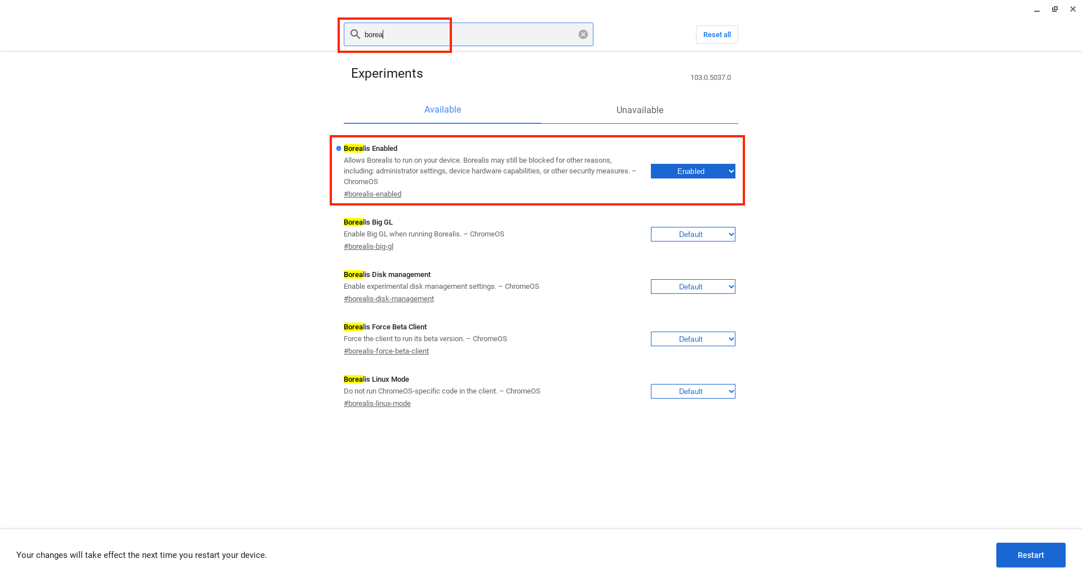This screenshot has width=1082, height=581.
Task: Minimize the window
Action: (1037, 9)
